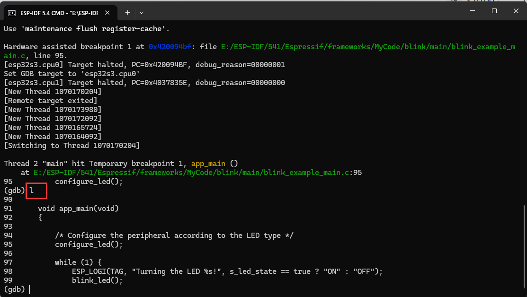
Task: Click the '[New Thread 1070165724]' line
Action: (x=53, y=128)
